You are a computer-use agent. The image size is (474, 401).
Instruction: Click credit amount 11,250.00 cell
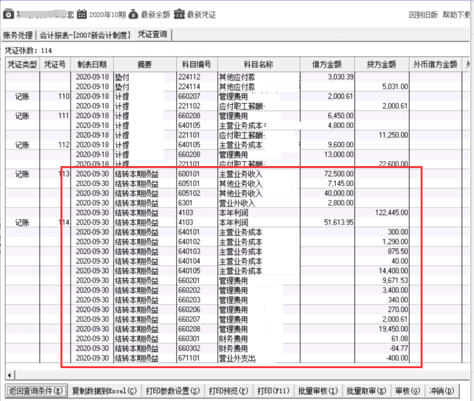381,135
